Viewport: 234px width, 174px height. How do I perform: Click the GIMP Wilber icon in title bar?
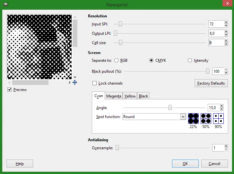point(5,4)
